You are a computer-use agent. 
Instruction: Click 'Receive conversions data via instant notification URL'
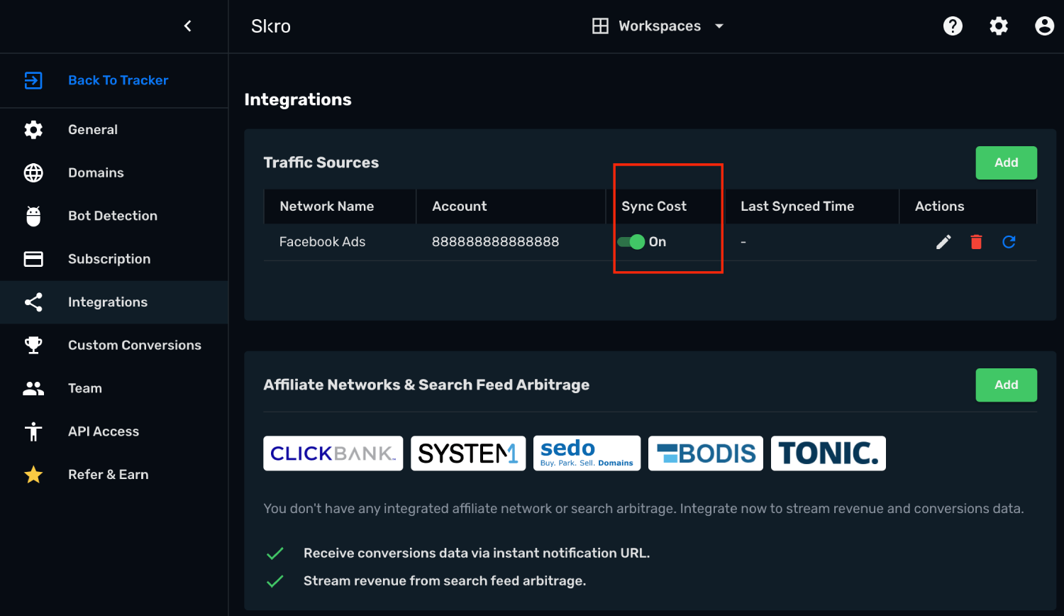point(477,553)
